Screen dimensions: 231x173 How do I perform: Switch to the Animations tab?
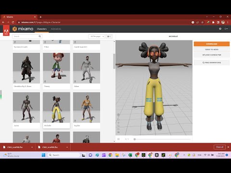[x=56, y=29]
